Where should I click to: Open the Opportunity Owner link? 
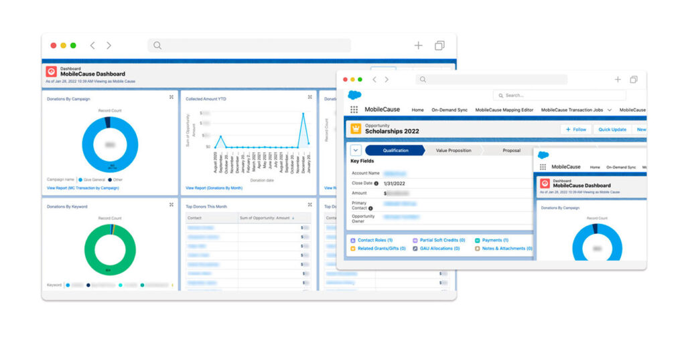[401, 217]
